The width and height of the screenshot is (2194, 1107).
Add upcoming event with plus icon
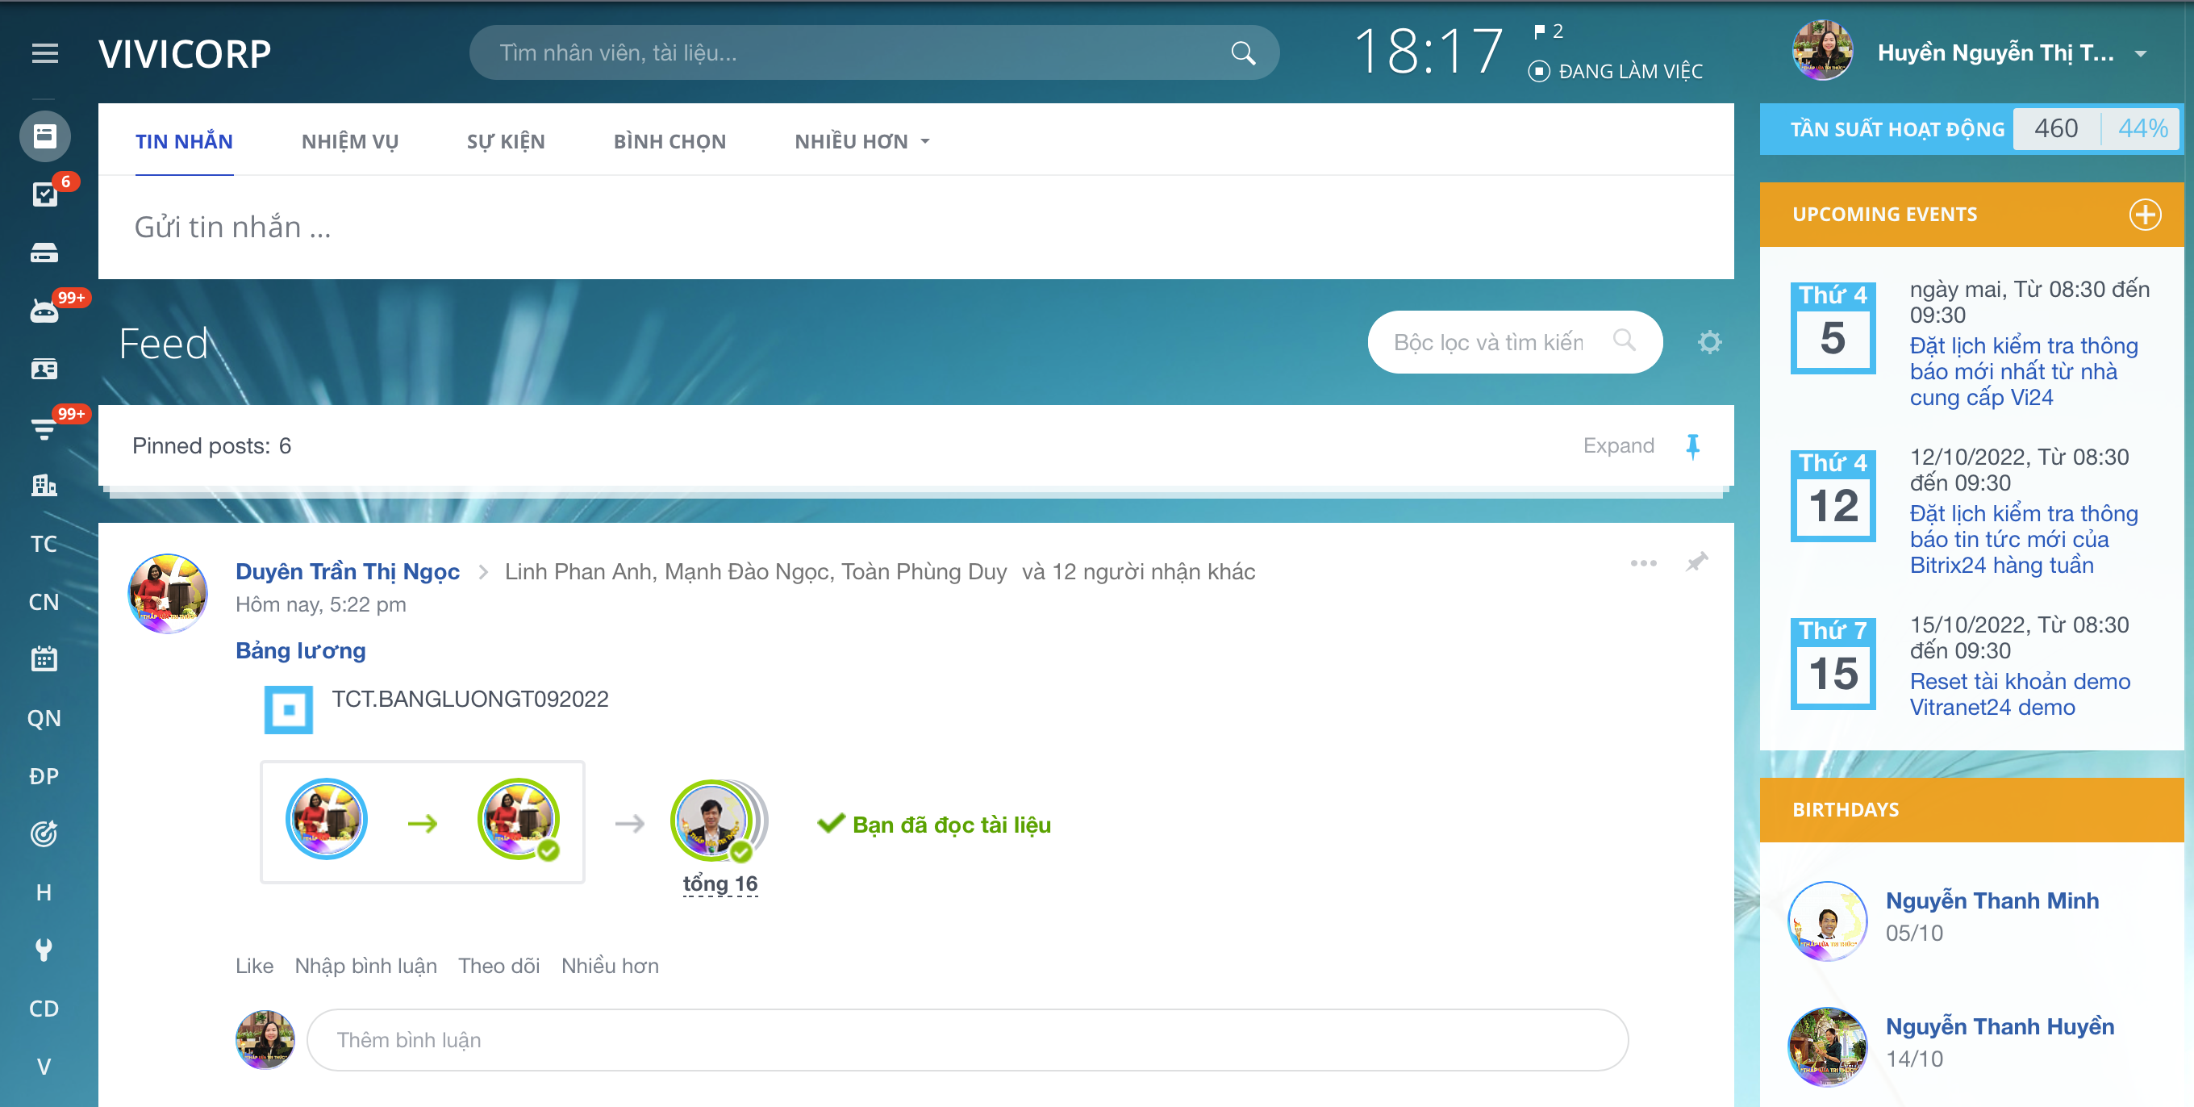2145,215
